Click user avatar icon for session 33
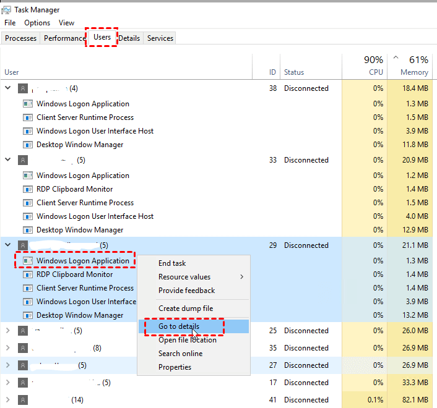437x408 pixels. coord(23,160)
